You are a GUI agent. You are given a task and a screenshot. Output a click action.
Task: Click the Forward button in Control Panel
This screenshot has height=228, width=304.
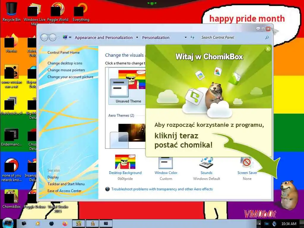(53, 37)
